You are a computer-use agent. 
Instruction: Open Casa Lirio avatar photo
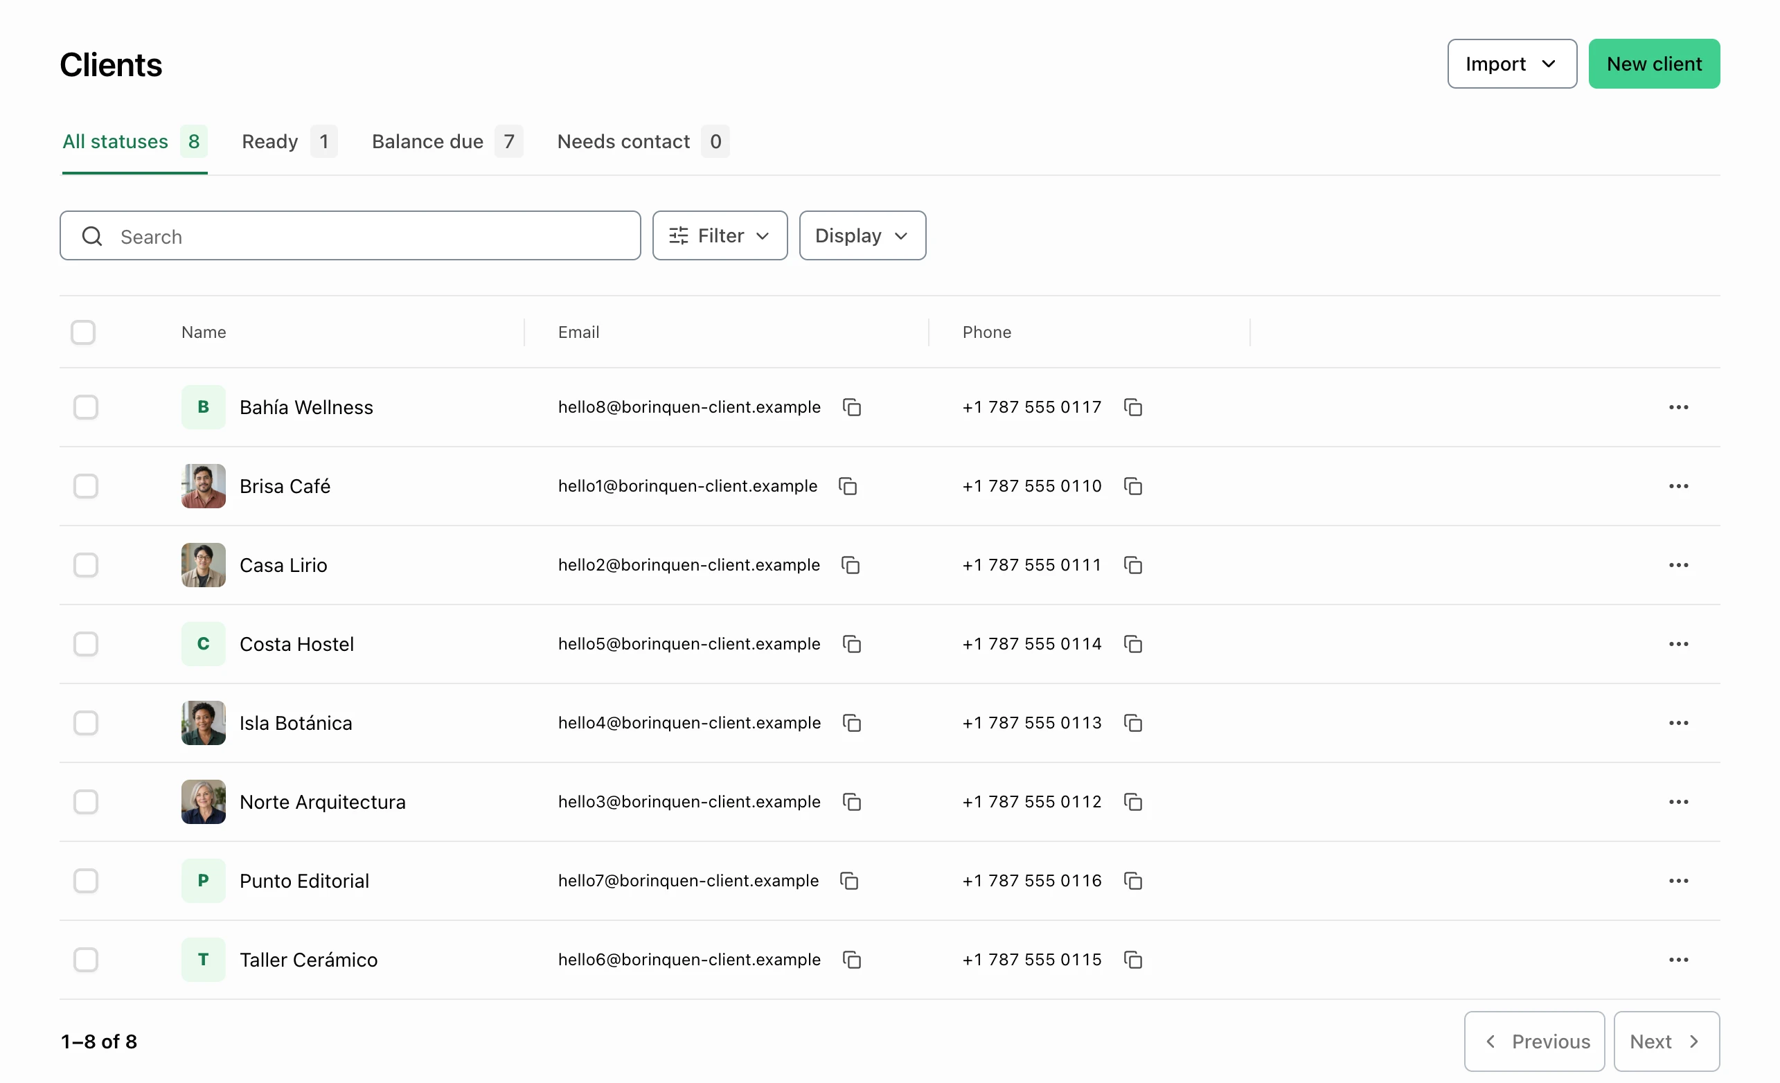click(203, 565)
